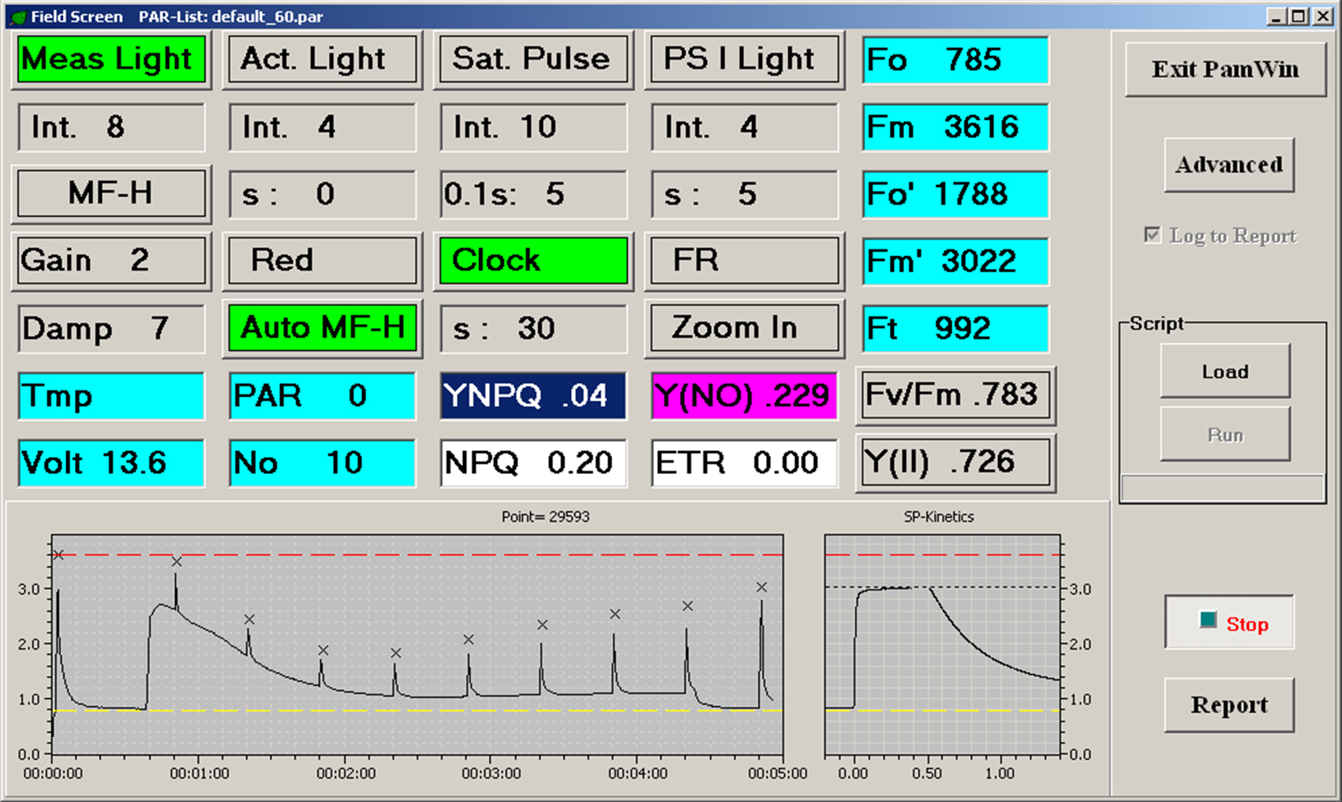Disable the Auto MF-H option
The image size is (1342, 802).
pyautogui.click(x=323, y=328)
